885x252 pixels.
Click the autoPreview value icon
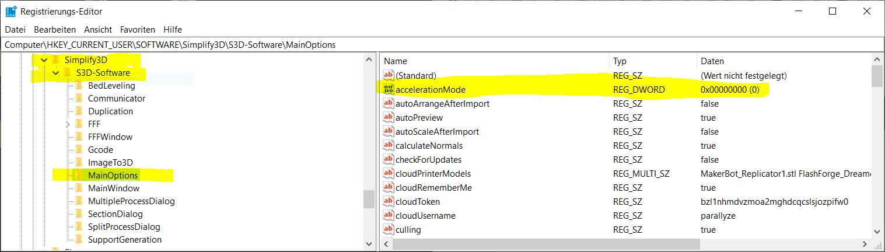coord(389,117)
